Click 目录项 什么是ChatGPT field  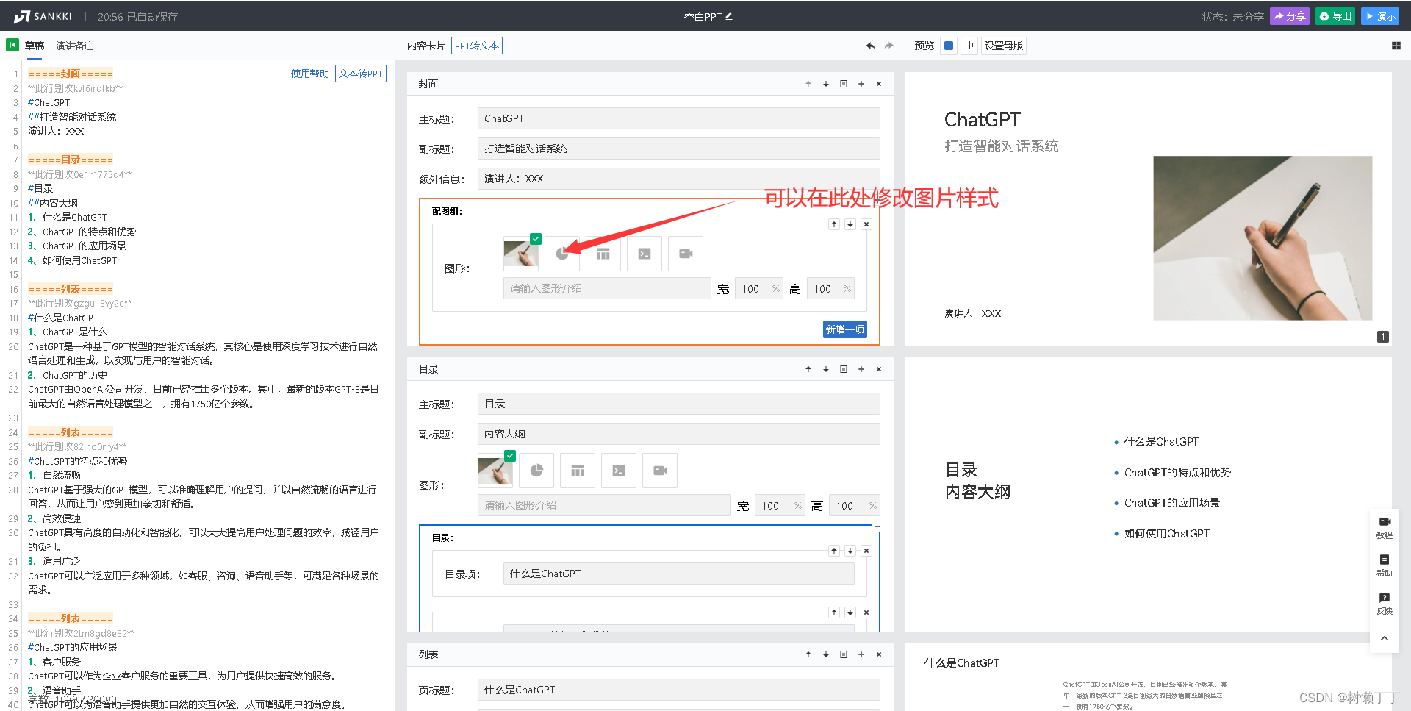pyautogui.click(x=679, y=574)
